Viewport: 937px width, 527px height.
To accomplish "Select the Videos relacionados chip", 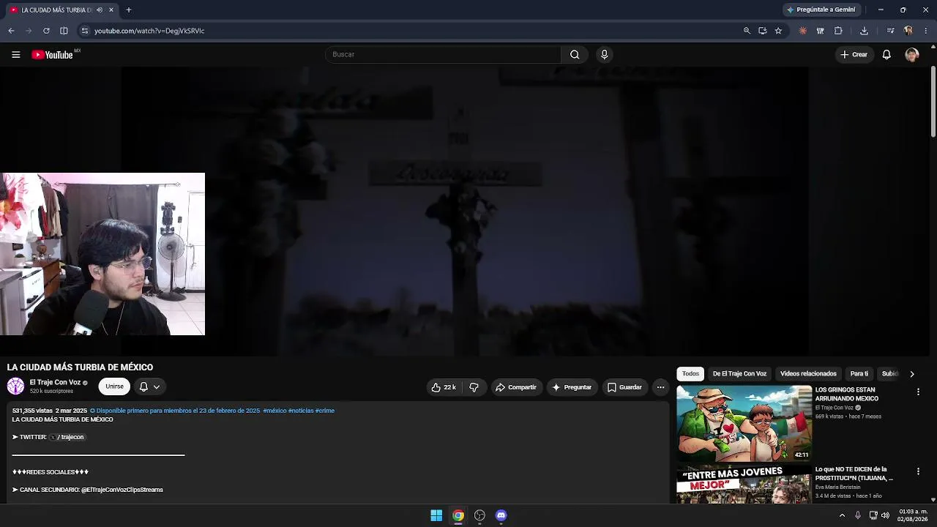I will tap(808, 374).
